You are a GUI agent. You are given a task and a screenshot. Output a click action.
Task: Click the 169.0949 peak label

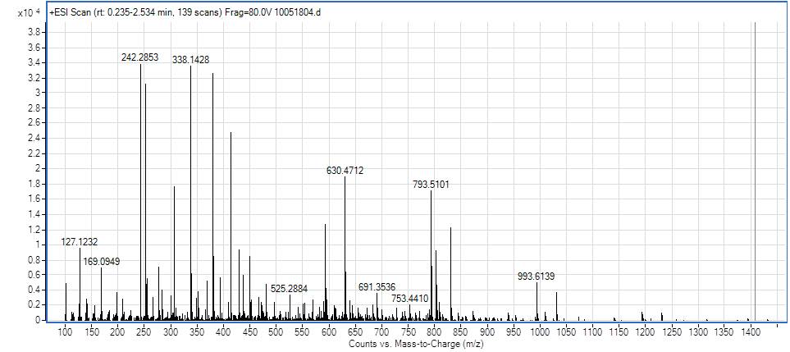coord(101,262)
